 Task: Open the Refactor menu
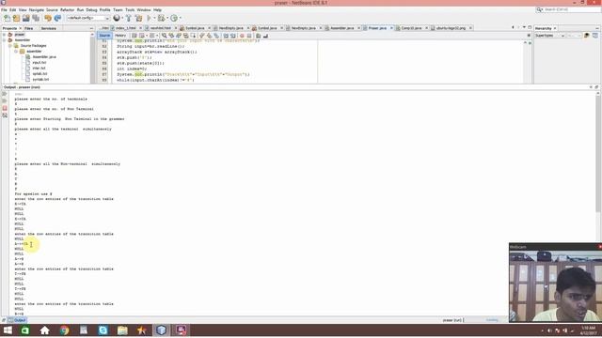coord(67,10)
